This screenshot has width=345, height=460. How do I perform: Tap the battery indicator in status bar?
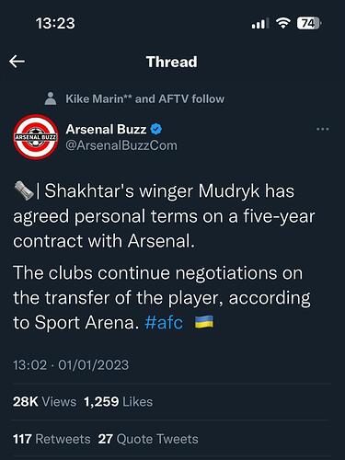pyautogui.click(x=309, y=23)
